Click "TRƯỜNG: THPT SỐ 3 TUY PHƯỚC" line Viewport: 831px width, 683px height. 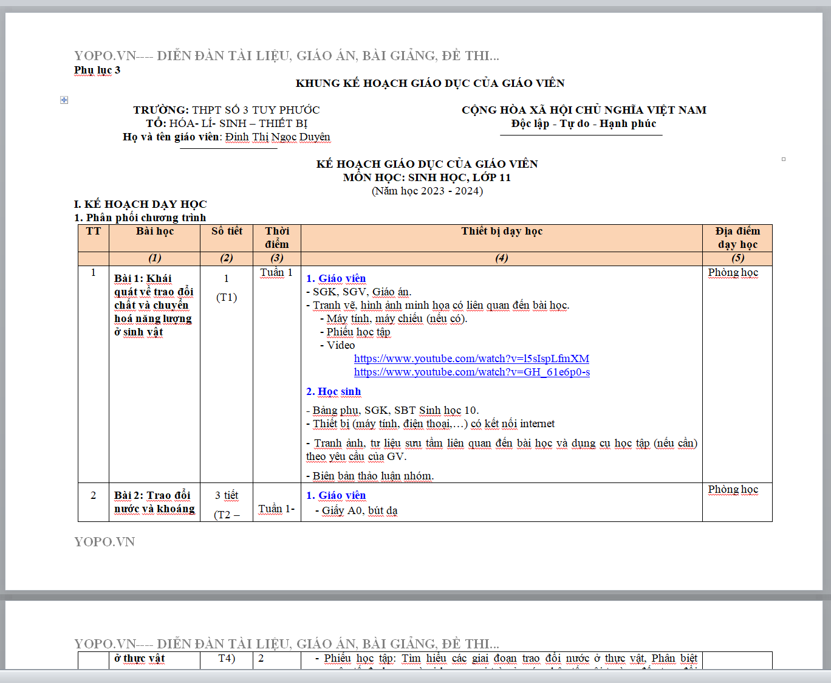[227, 110]
